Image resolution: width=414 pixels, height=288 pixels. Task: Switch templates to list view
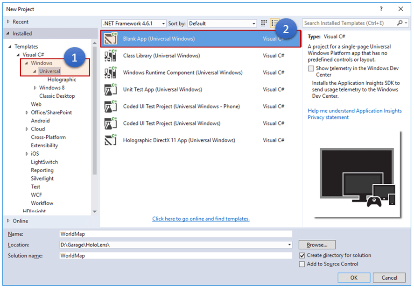tap(273, 23)
